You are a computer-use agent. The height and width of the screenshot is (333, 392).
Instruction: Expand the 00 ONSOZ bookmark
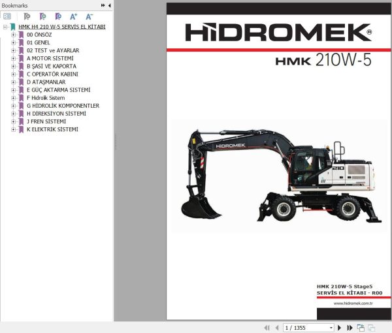point(14,35)
